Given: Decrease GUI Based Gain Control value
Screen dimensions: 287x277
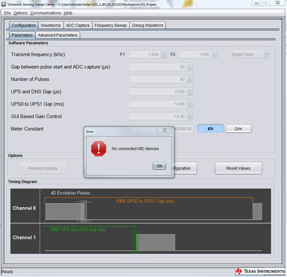Looking at the screenshot, I should pyautogui.click(x=190, y=118).
